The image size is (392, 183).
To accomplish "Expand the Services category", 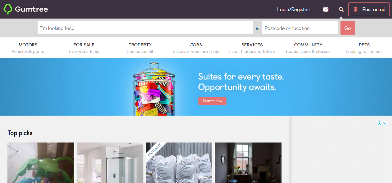I will coord(252,48).
